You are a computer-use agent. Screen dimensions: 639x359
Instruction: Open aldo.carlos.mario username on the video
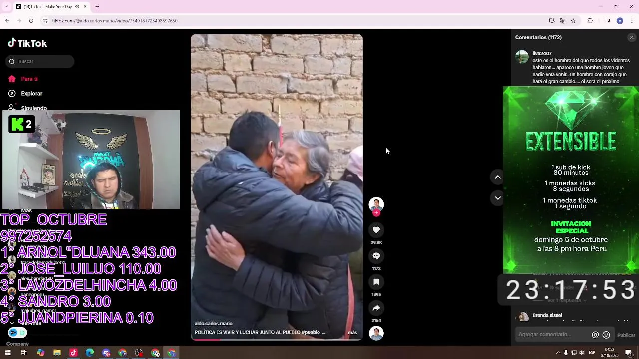click(x=213, y=323)
